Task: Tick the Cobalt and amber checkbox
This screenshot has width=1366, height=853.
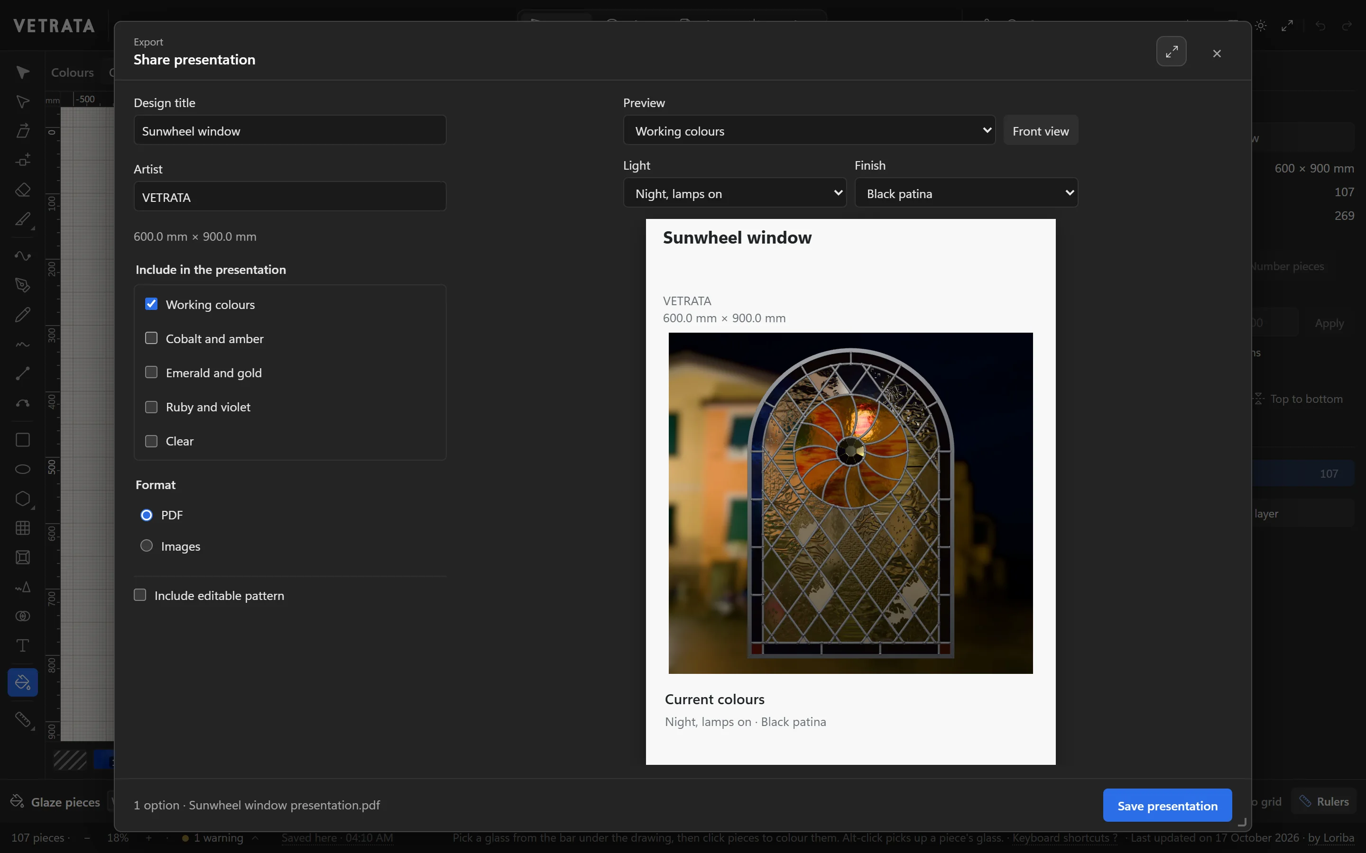Action: pos(151,338)
